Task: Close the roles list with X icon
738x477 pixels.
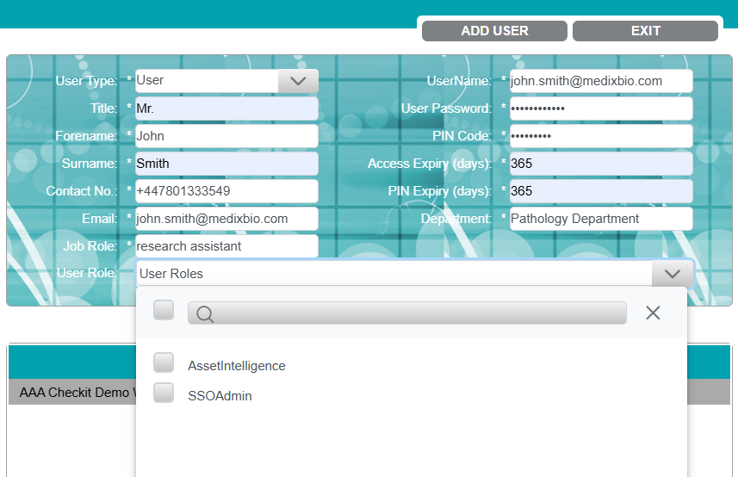Action: [653, 313]
